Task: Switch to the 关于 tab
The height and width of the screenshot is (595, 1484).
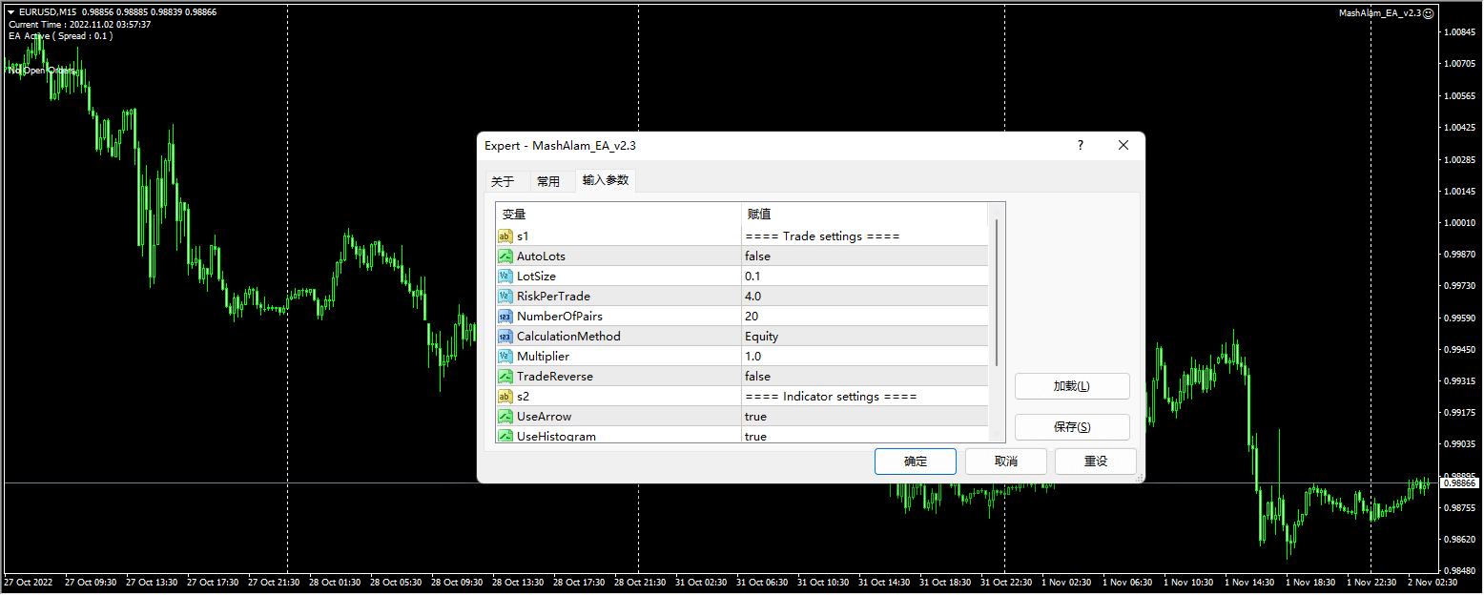Action: click(503, 181)
